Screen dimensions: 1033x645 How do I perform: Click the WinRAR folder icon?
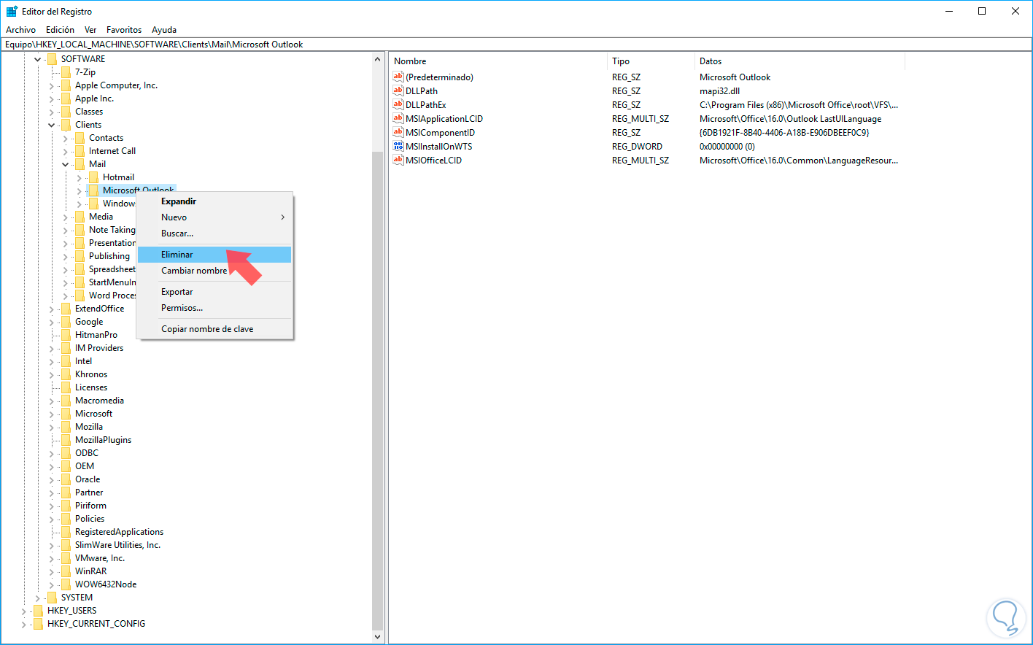[66, 571]
